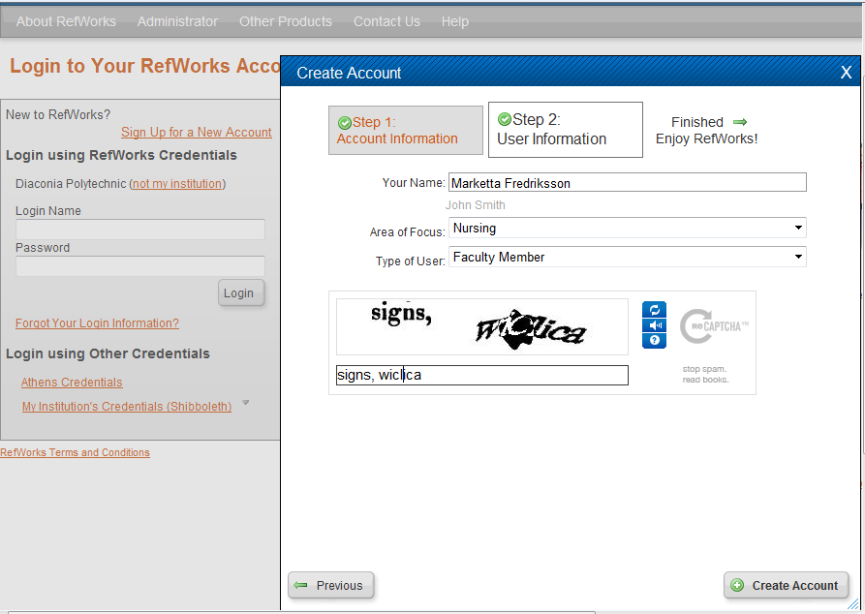Open Other Products menu
This screenshot has height=614, width=865.
(x=286, y=21)
